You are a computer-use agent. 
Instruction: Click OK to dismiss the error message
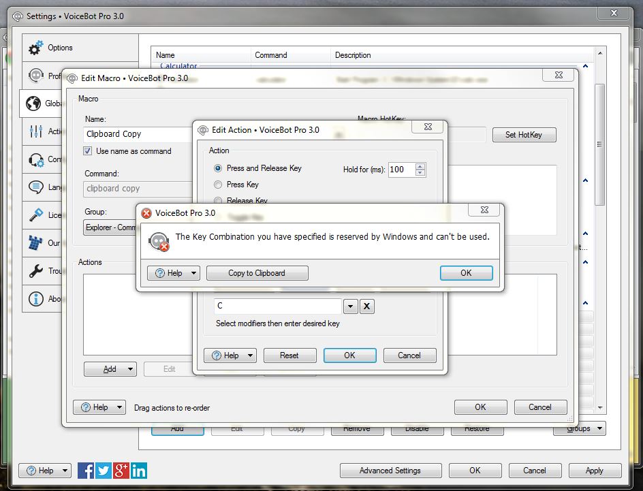click(x=466, y=273)
